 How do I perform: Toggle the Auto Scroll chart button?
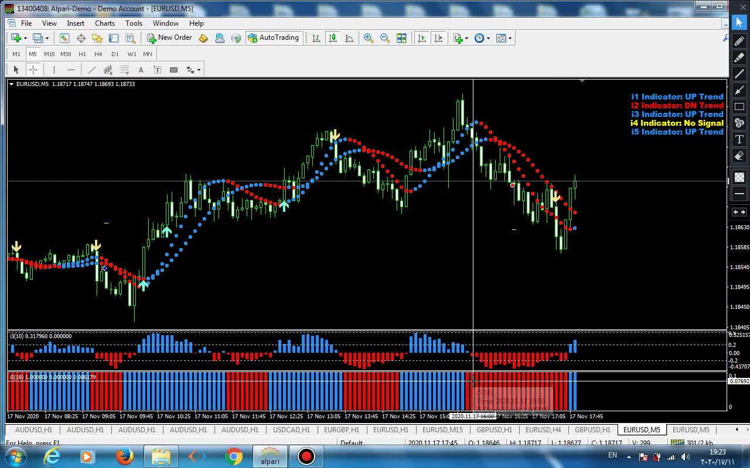[421, 38]
